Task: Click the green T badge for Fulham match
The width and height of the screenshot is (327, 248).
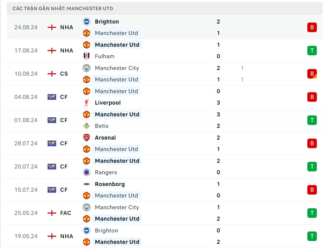Action: tap(312, 51)
